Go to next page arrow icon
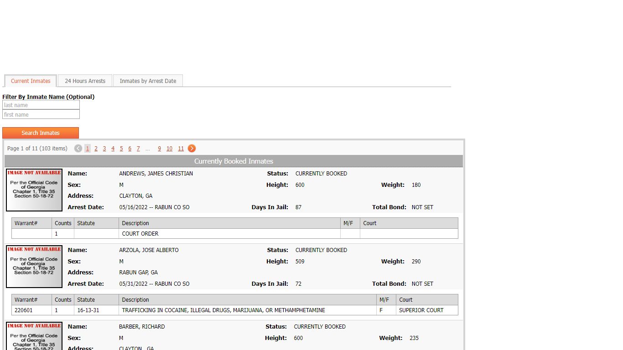 [192, 149]
